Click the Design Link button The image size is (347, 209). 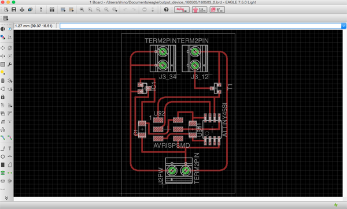click(x=182, y=10)
